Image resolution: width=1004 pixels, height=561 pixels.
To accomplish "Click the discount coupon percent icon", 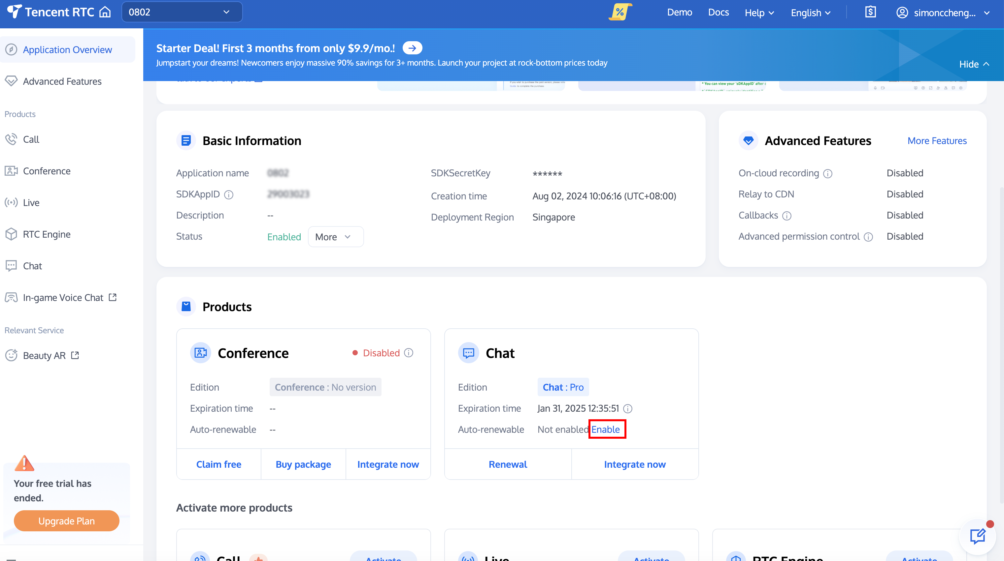I will coord(620,12).
